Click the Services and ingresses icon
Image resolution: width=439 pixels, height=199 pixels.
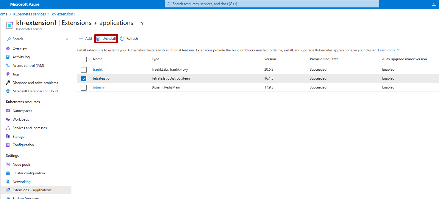point(8,128)
